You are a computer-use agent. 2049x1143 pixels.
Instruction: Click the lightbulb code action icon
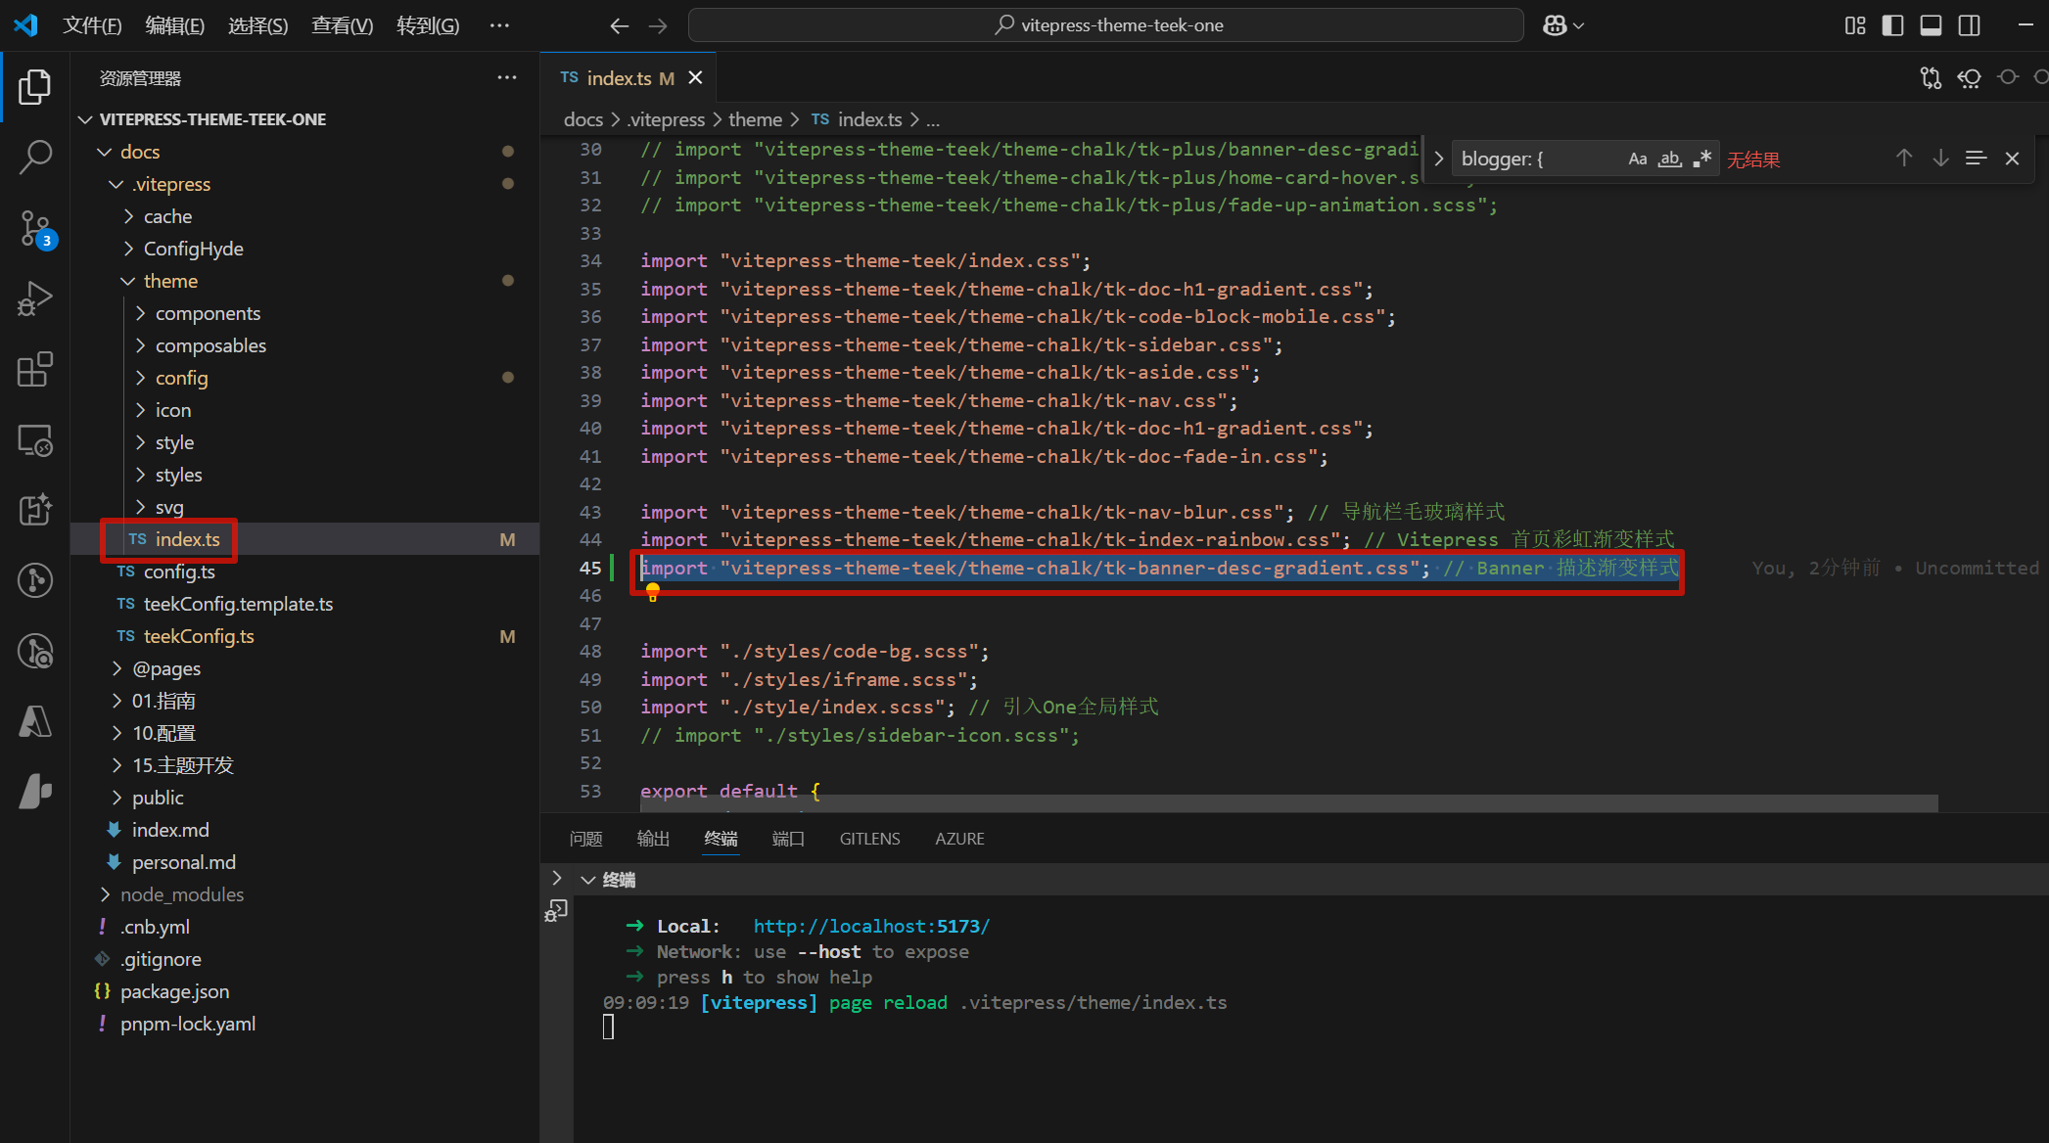click(653, 591)
